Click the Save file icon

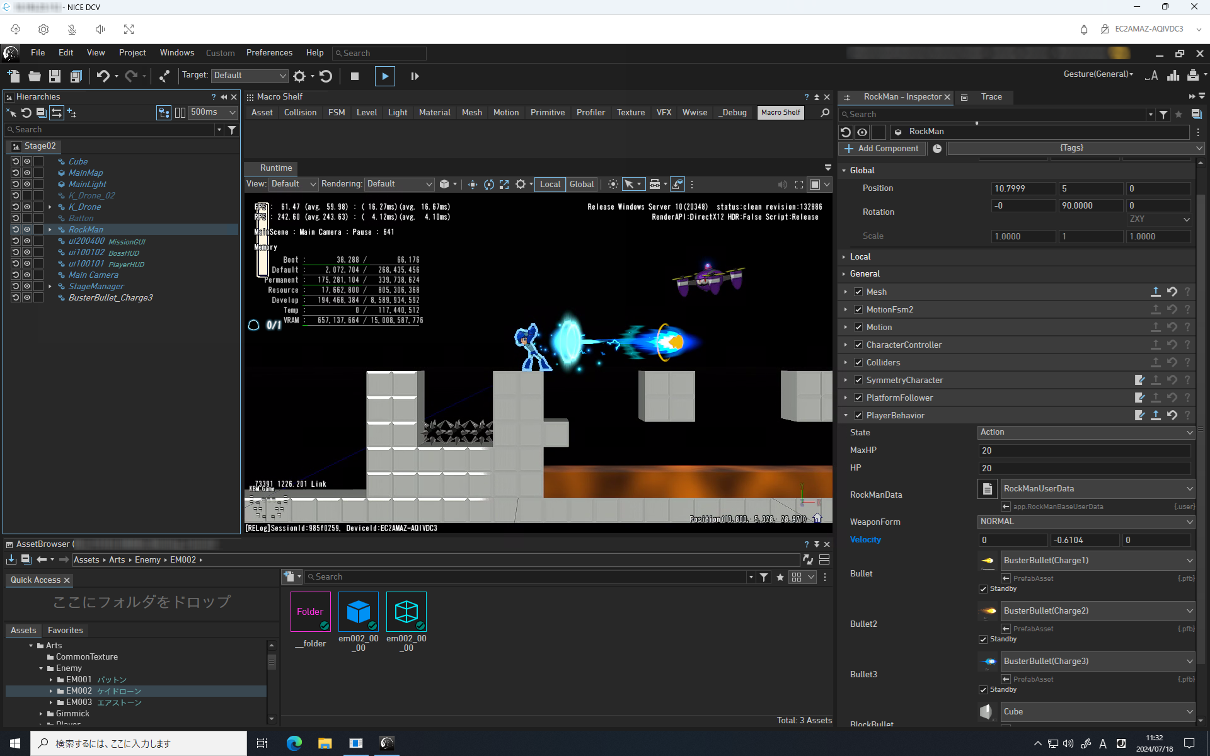[55, 76]
